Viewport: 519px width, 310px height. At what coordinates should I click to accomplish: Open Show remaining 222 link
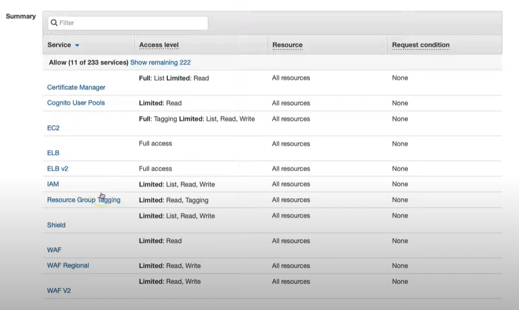(160, 62)
